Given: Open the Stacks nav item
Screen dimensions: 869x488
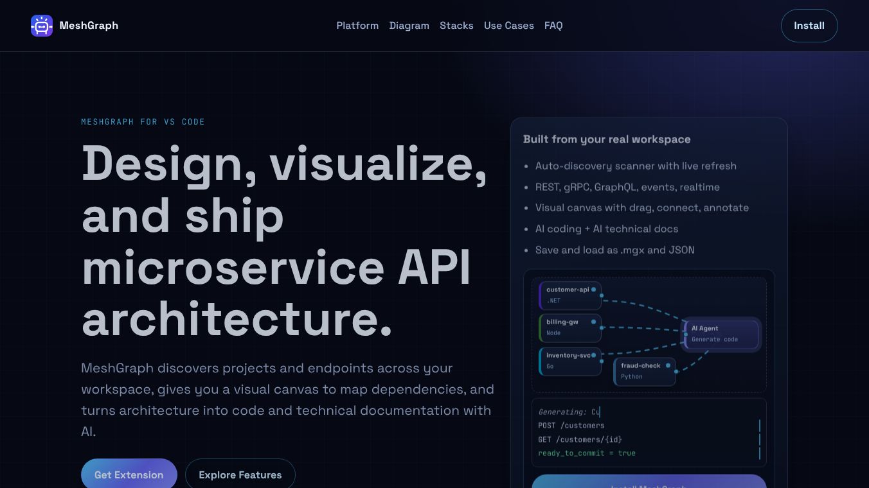Looking at the screenshot, I should pos(456,26).
